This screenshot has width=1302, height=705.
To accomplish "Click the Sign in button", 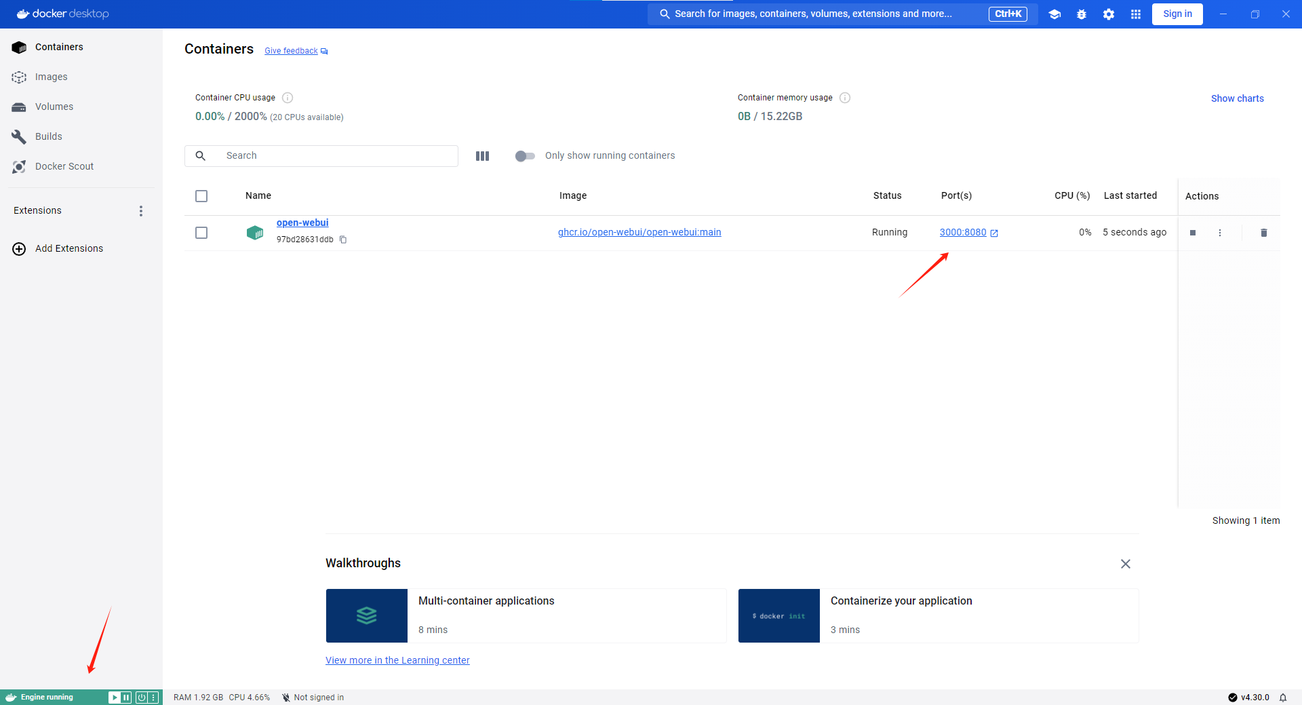I will tap(1177, 14).
